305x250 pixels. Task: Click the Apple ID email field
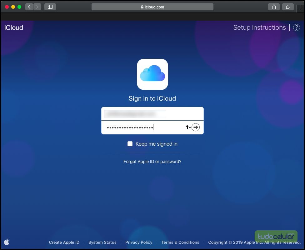point(152,114)
